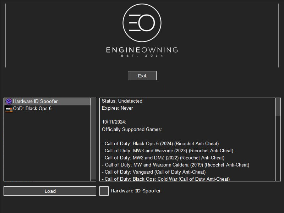The image size is (284, 213).
Task: Click 'Officially Supported Games:' heading text
Action: pos(132,129)
